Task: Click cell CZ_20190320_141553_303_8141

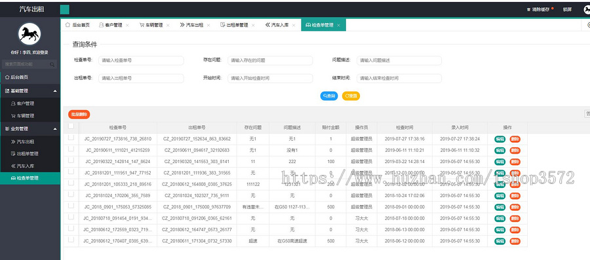Action: tap(197, 162)
